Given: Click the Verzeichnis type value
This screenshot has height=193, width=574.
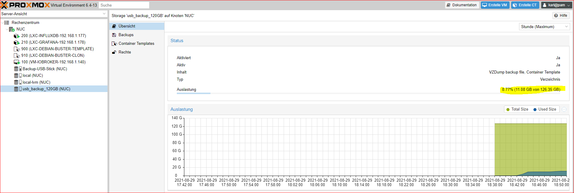Looking at the screenshot, I should click(550, 79).
